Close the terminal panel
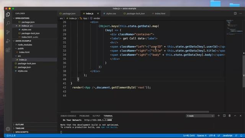This screenshot has width=245, height=138. pos(240,116)
